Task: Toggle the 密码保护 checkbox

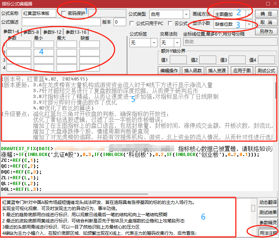Action: click(x=63, y=13)
